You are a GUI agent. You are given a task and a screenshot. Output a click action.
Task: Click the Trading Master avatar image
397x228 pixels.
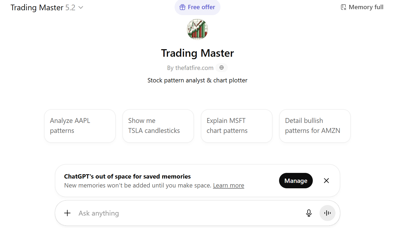coord(197,29)
